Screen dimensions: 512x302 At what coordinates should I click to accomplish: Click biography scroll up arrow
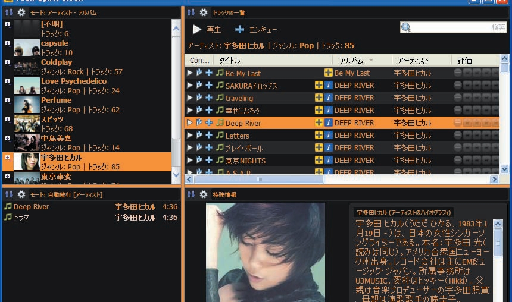498,224
